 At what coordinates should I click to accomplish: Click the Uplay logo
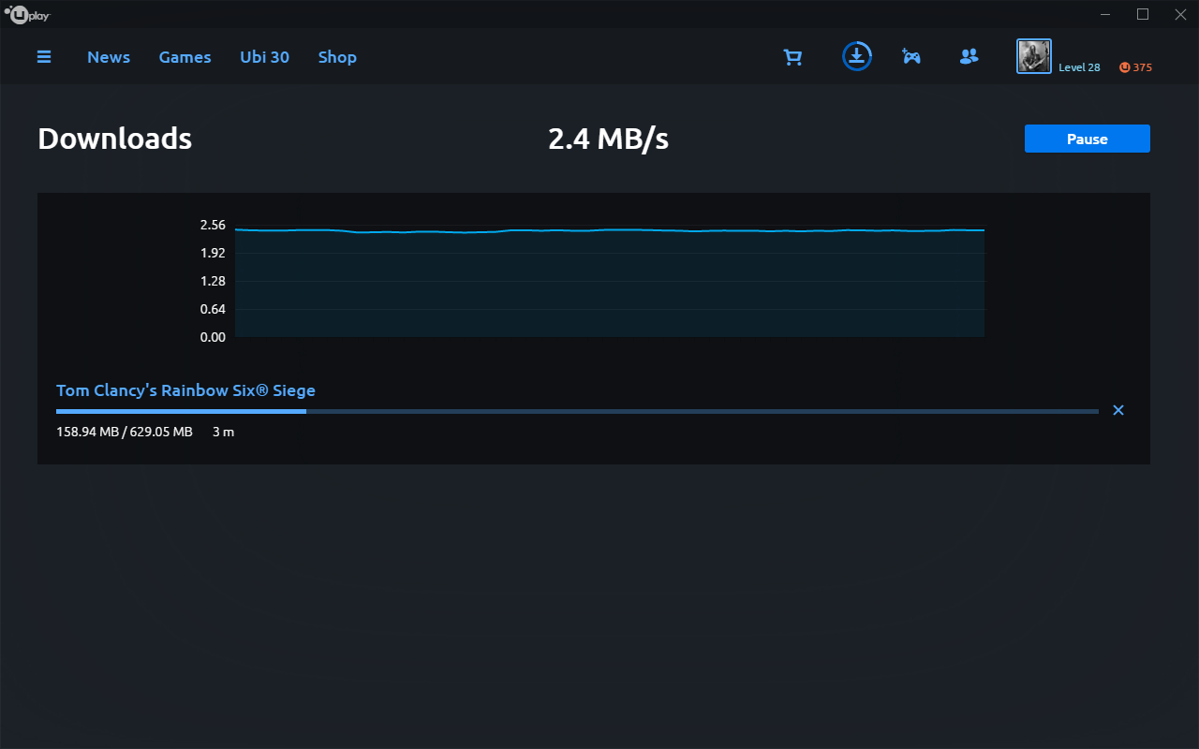click(26, 14)
